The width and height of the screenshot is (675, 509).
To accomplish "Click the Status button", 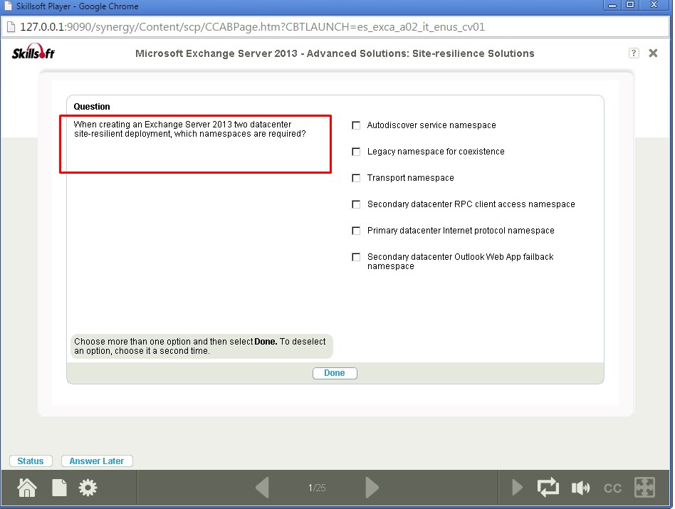I will point(31,461).
